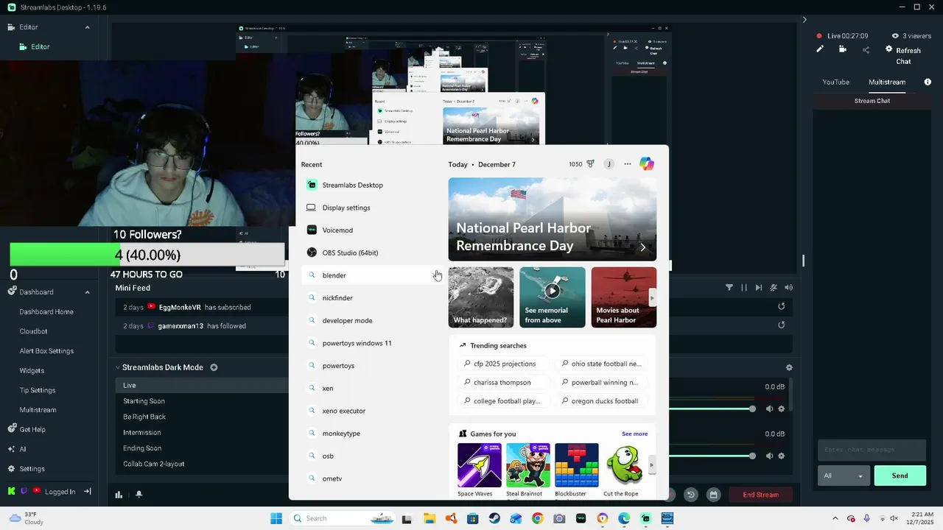Show hidden system tray icons chevron
Screen dimensions: 943x530
pos(835,518)
